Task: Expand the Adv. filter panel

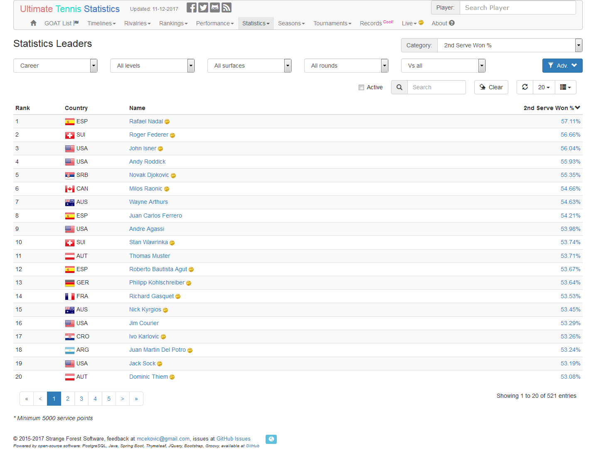Action: tap(562, 66)
